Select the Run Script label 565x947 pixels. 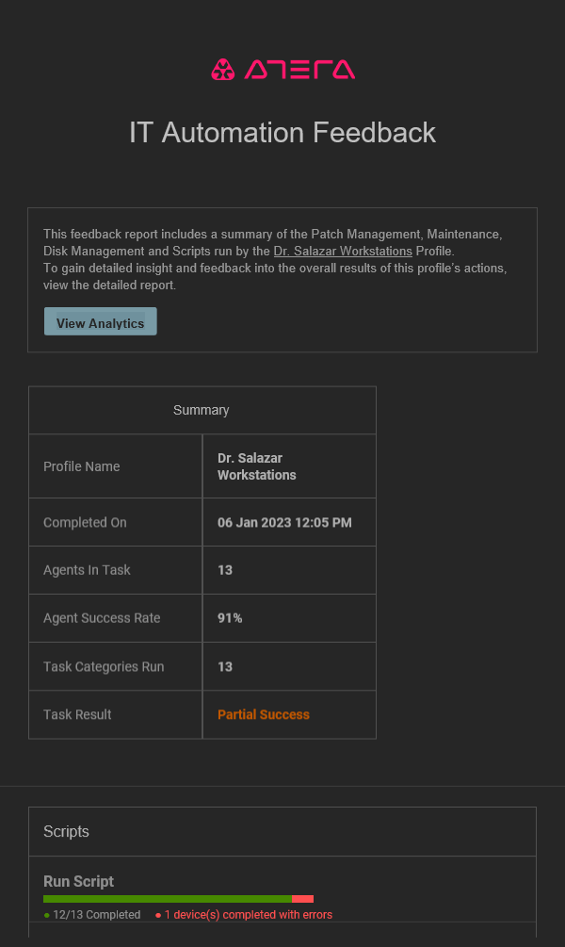[x=78, y=881]
